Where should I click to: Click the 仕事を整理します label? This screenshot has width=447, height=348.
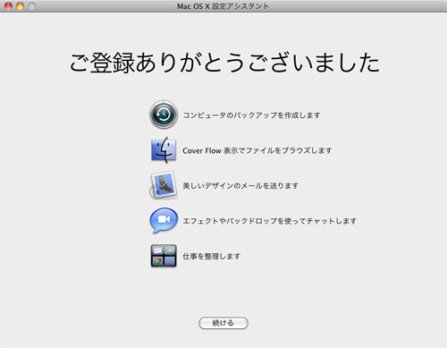coord(212,256)
